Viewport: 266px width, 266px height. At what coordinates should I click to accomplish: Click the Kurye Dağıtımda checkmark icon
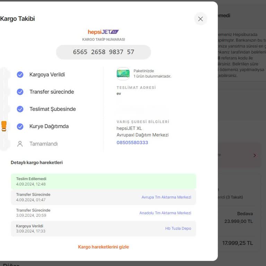pyautogui.click(x=20, y=126)
